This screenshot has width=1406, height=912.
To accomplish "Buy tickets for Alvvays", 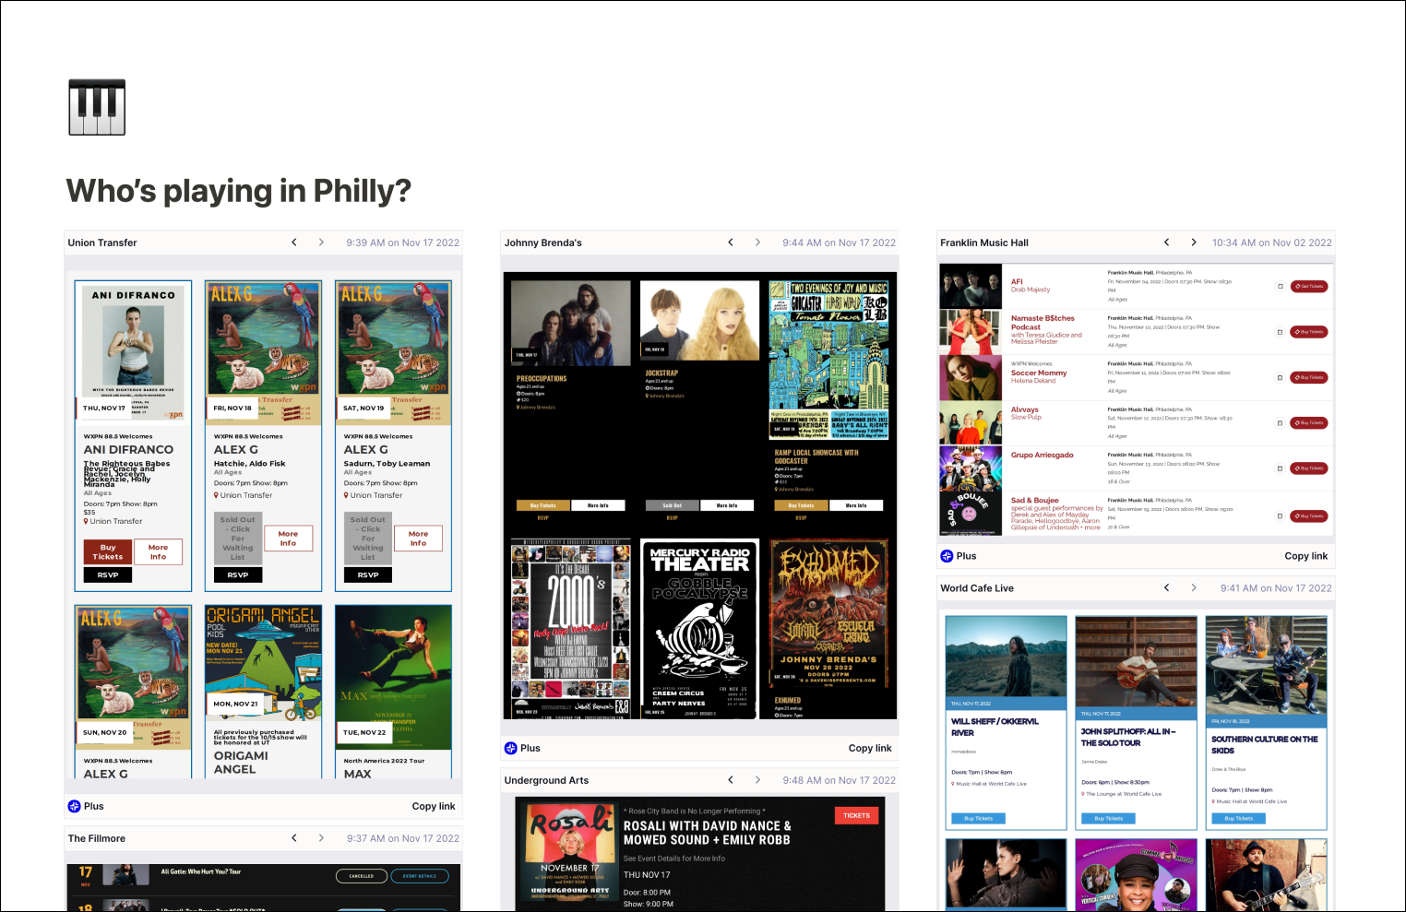I will click(1309, 423).
